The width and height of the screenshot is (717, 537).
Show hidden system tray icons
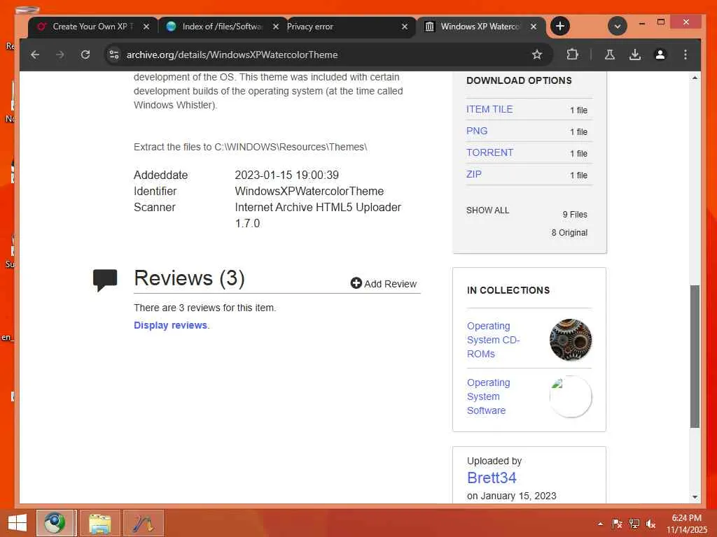tap(600, 524)
